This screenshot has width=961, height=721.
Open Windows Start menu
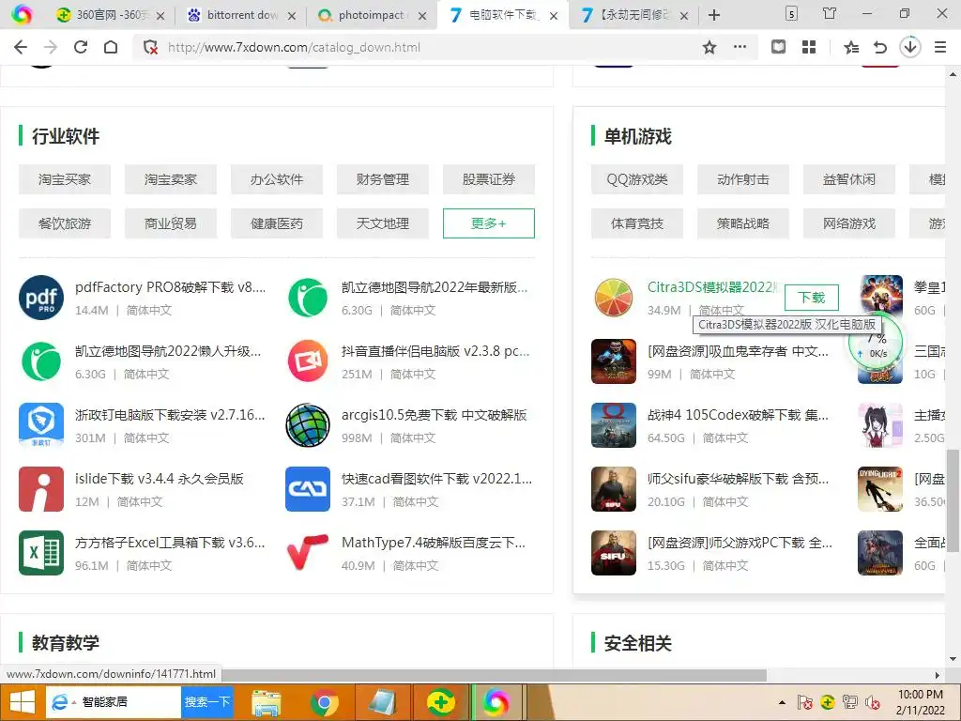coord(23,702)
